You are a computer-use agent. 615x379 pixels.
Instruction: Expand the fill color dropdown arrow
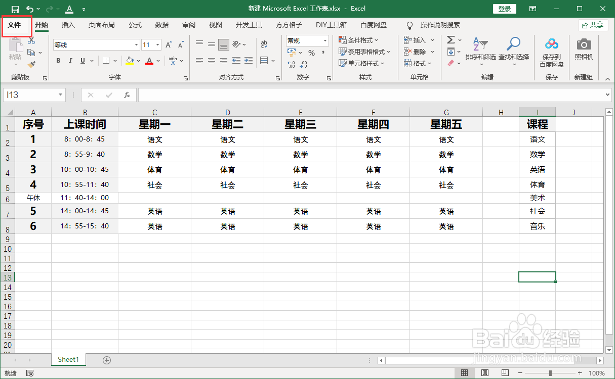click(x=138, y=61)
